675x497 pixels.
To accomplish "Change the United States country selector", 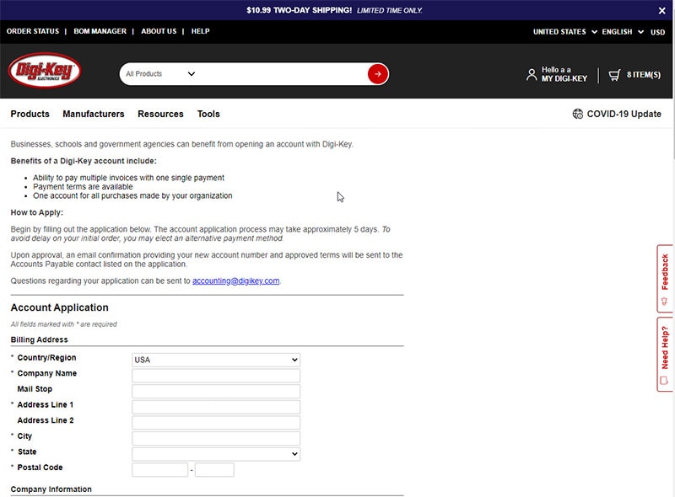I will (x=564, y=32).
